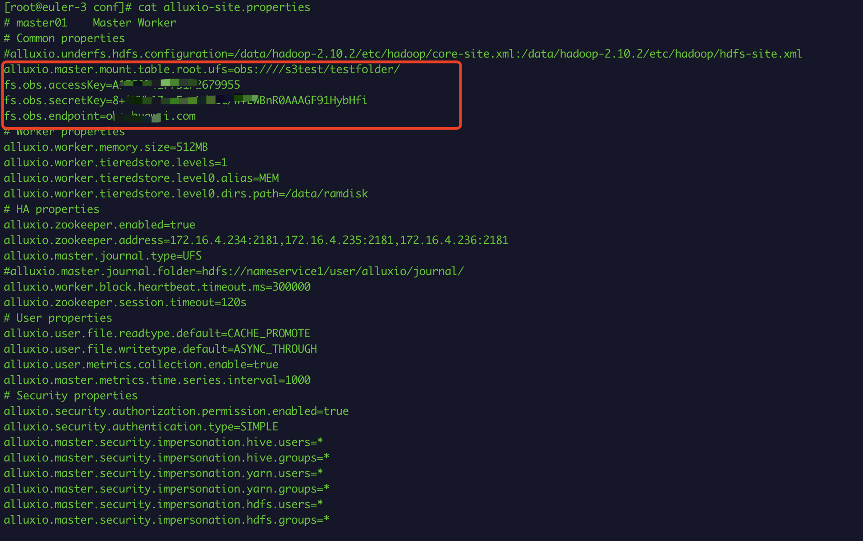This screenshot has height=541, width=863.
Task: Click the authentication.type=SIMPLE security line
Action: coord(141,426)
